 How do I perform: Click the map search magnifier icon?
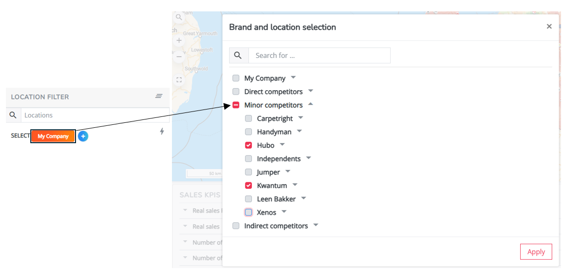(179, 17)
